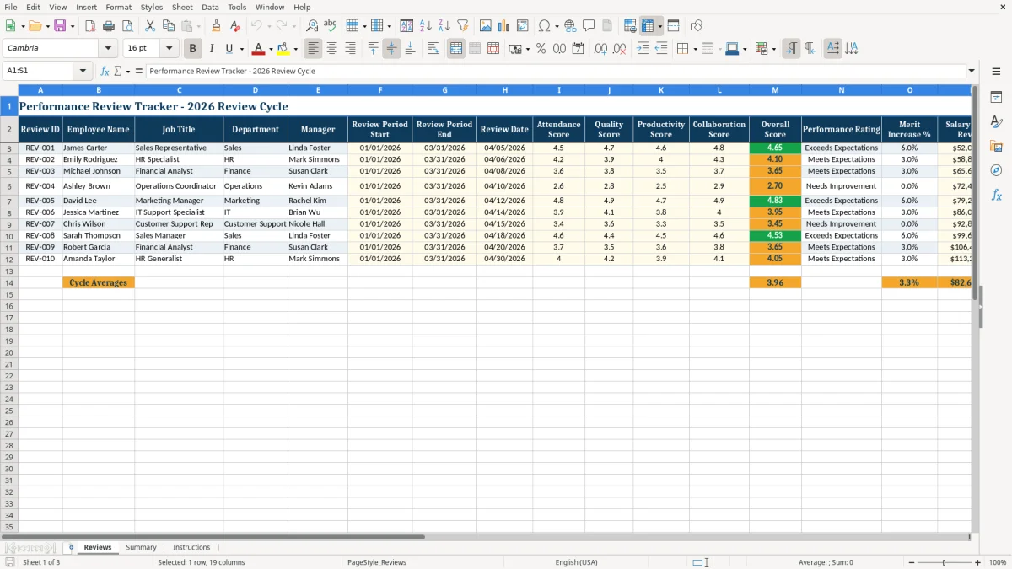Click the zoom in plus button
Screen dimensions: 1012x569
pos(978,562)
